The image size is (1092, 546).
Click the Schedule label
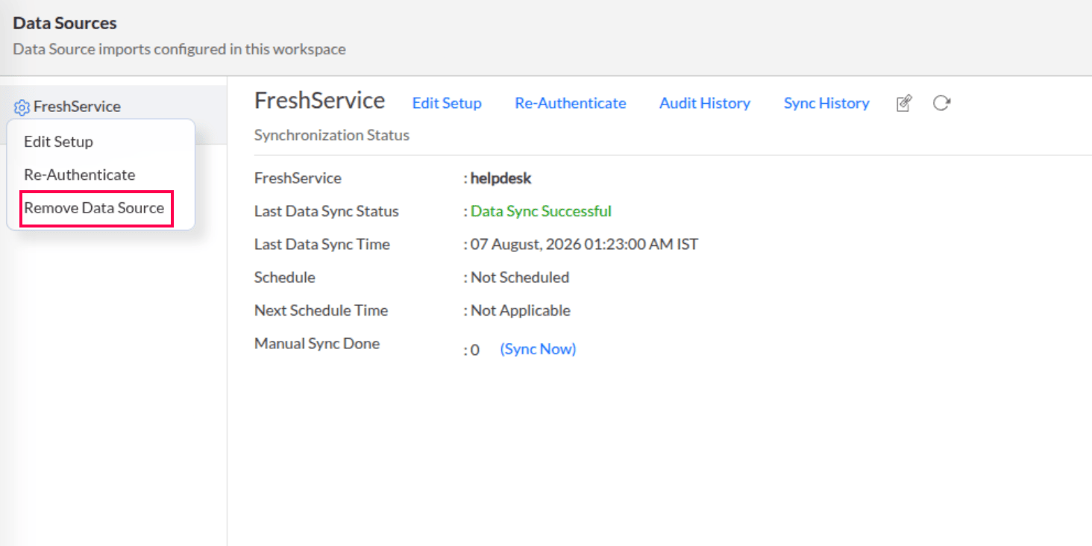click(x=285, y=277)
